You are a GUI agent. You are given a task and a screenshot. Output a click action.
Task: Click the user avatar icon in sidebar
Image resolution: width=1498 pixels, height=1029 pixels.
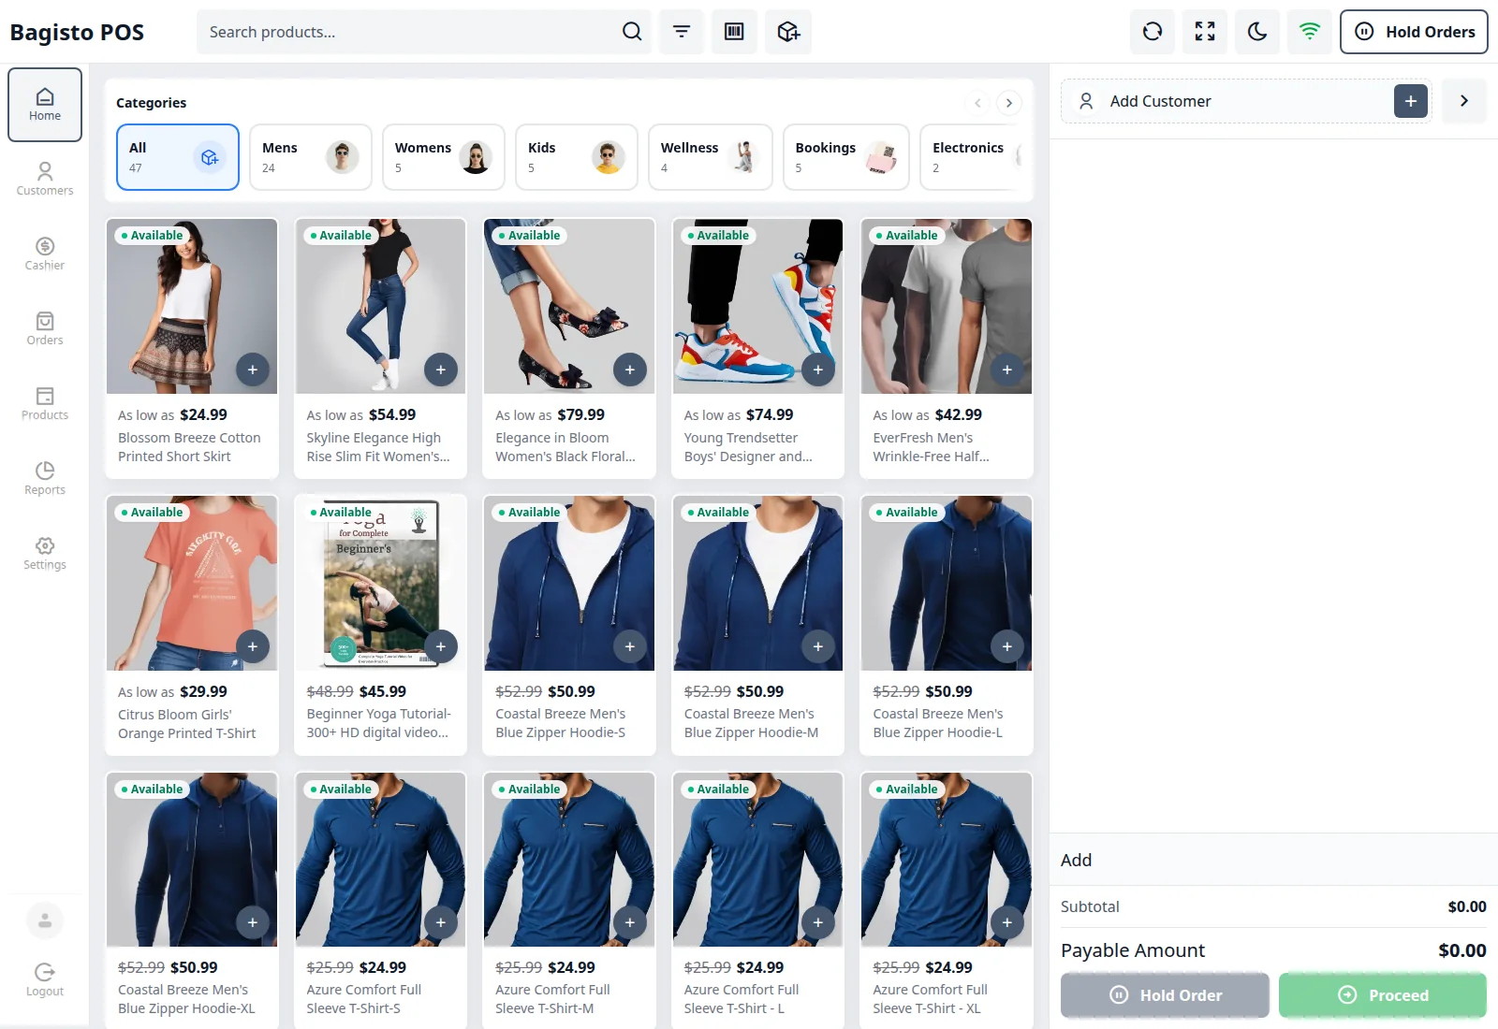pyautogui.click(x=45, y=920)
